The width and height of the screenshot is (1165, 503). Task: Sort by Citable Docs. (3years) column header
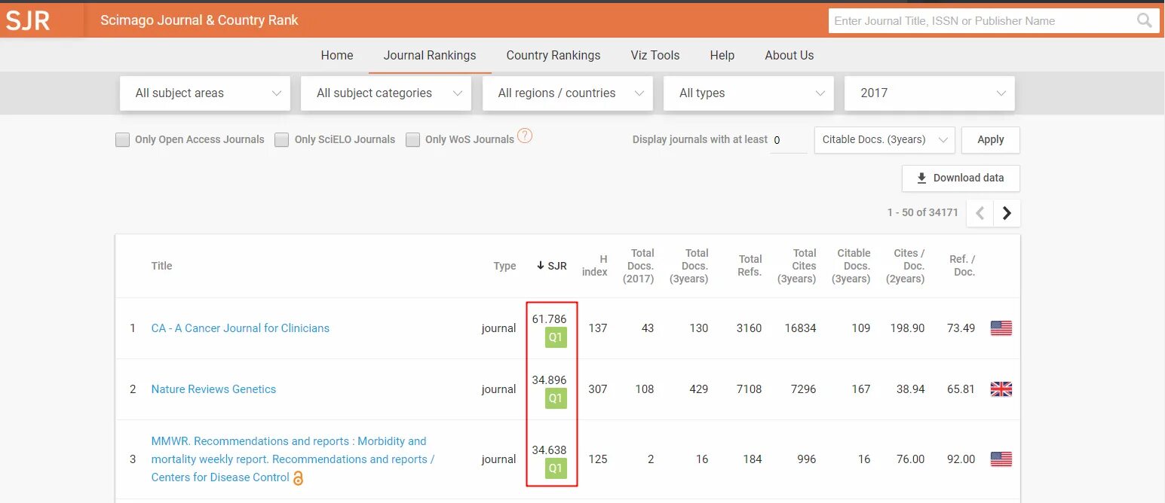coord(851,266)
